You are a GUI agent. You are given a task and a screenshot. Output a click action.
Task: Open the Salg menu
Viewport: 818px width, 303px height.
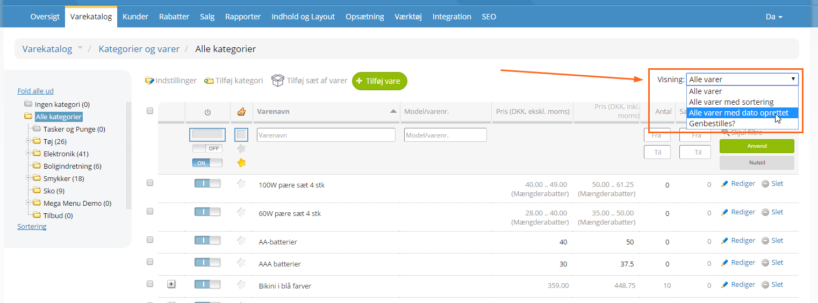pyautogui.click(x=207, y=17)
